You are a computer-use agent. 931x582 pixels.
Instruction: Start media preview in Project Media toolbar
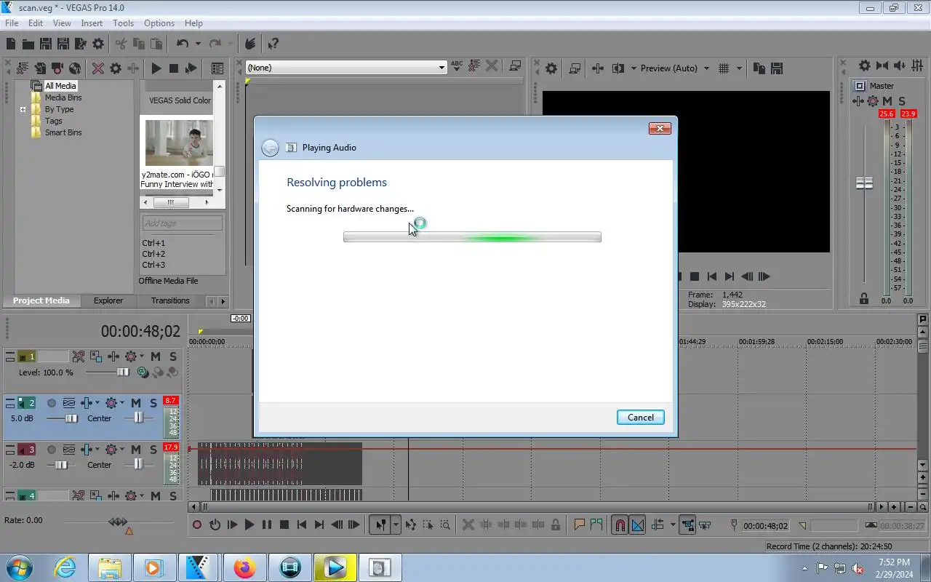tap(156, 68)
